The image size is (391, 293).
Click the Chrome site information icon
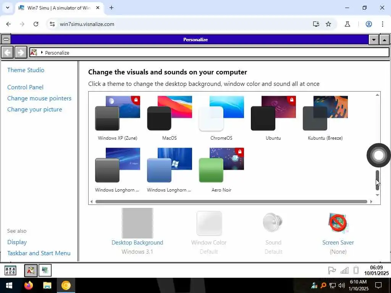tap(52, 24)
